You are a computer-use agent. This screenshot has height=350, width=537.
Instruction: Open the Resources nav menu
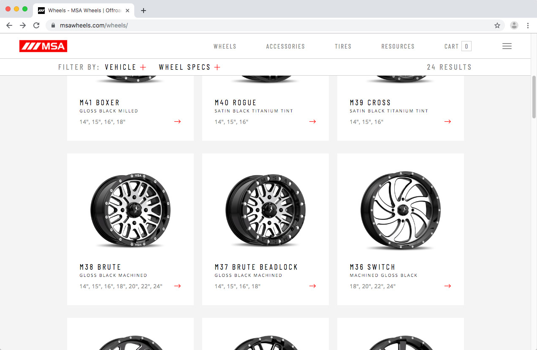click(x=398, y=46)
